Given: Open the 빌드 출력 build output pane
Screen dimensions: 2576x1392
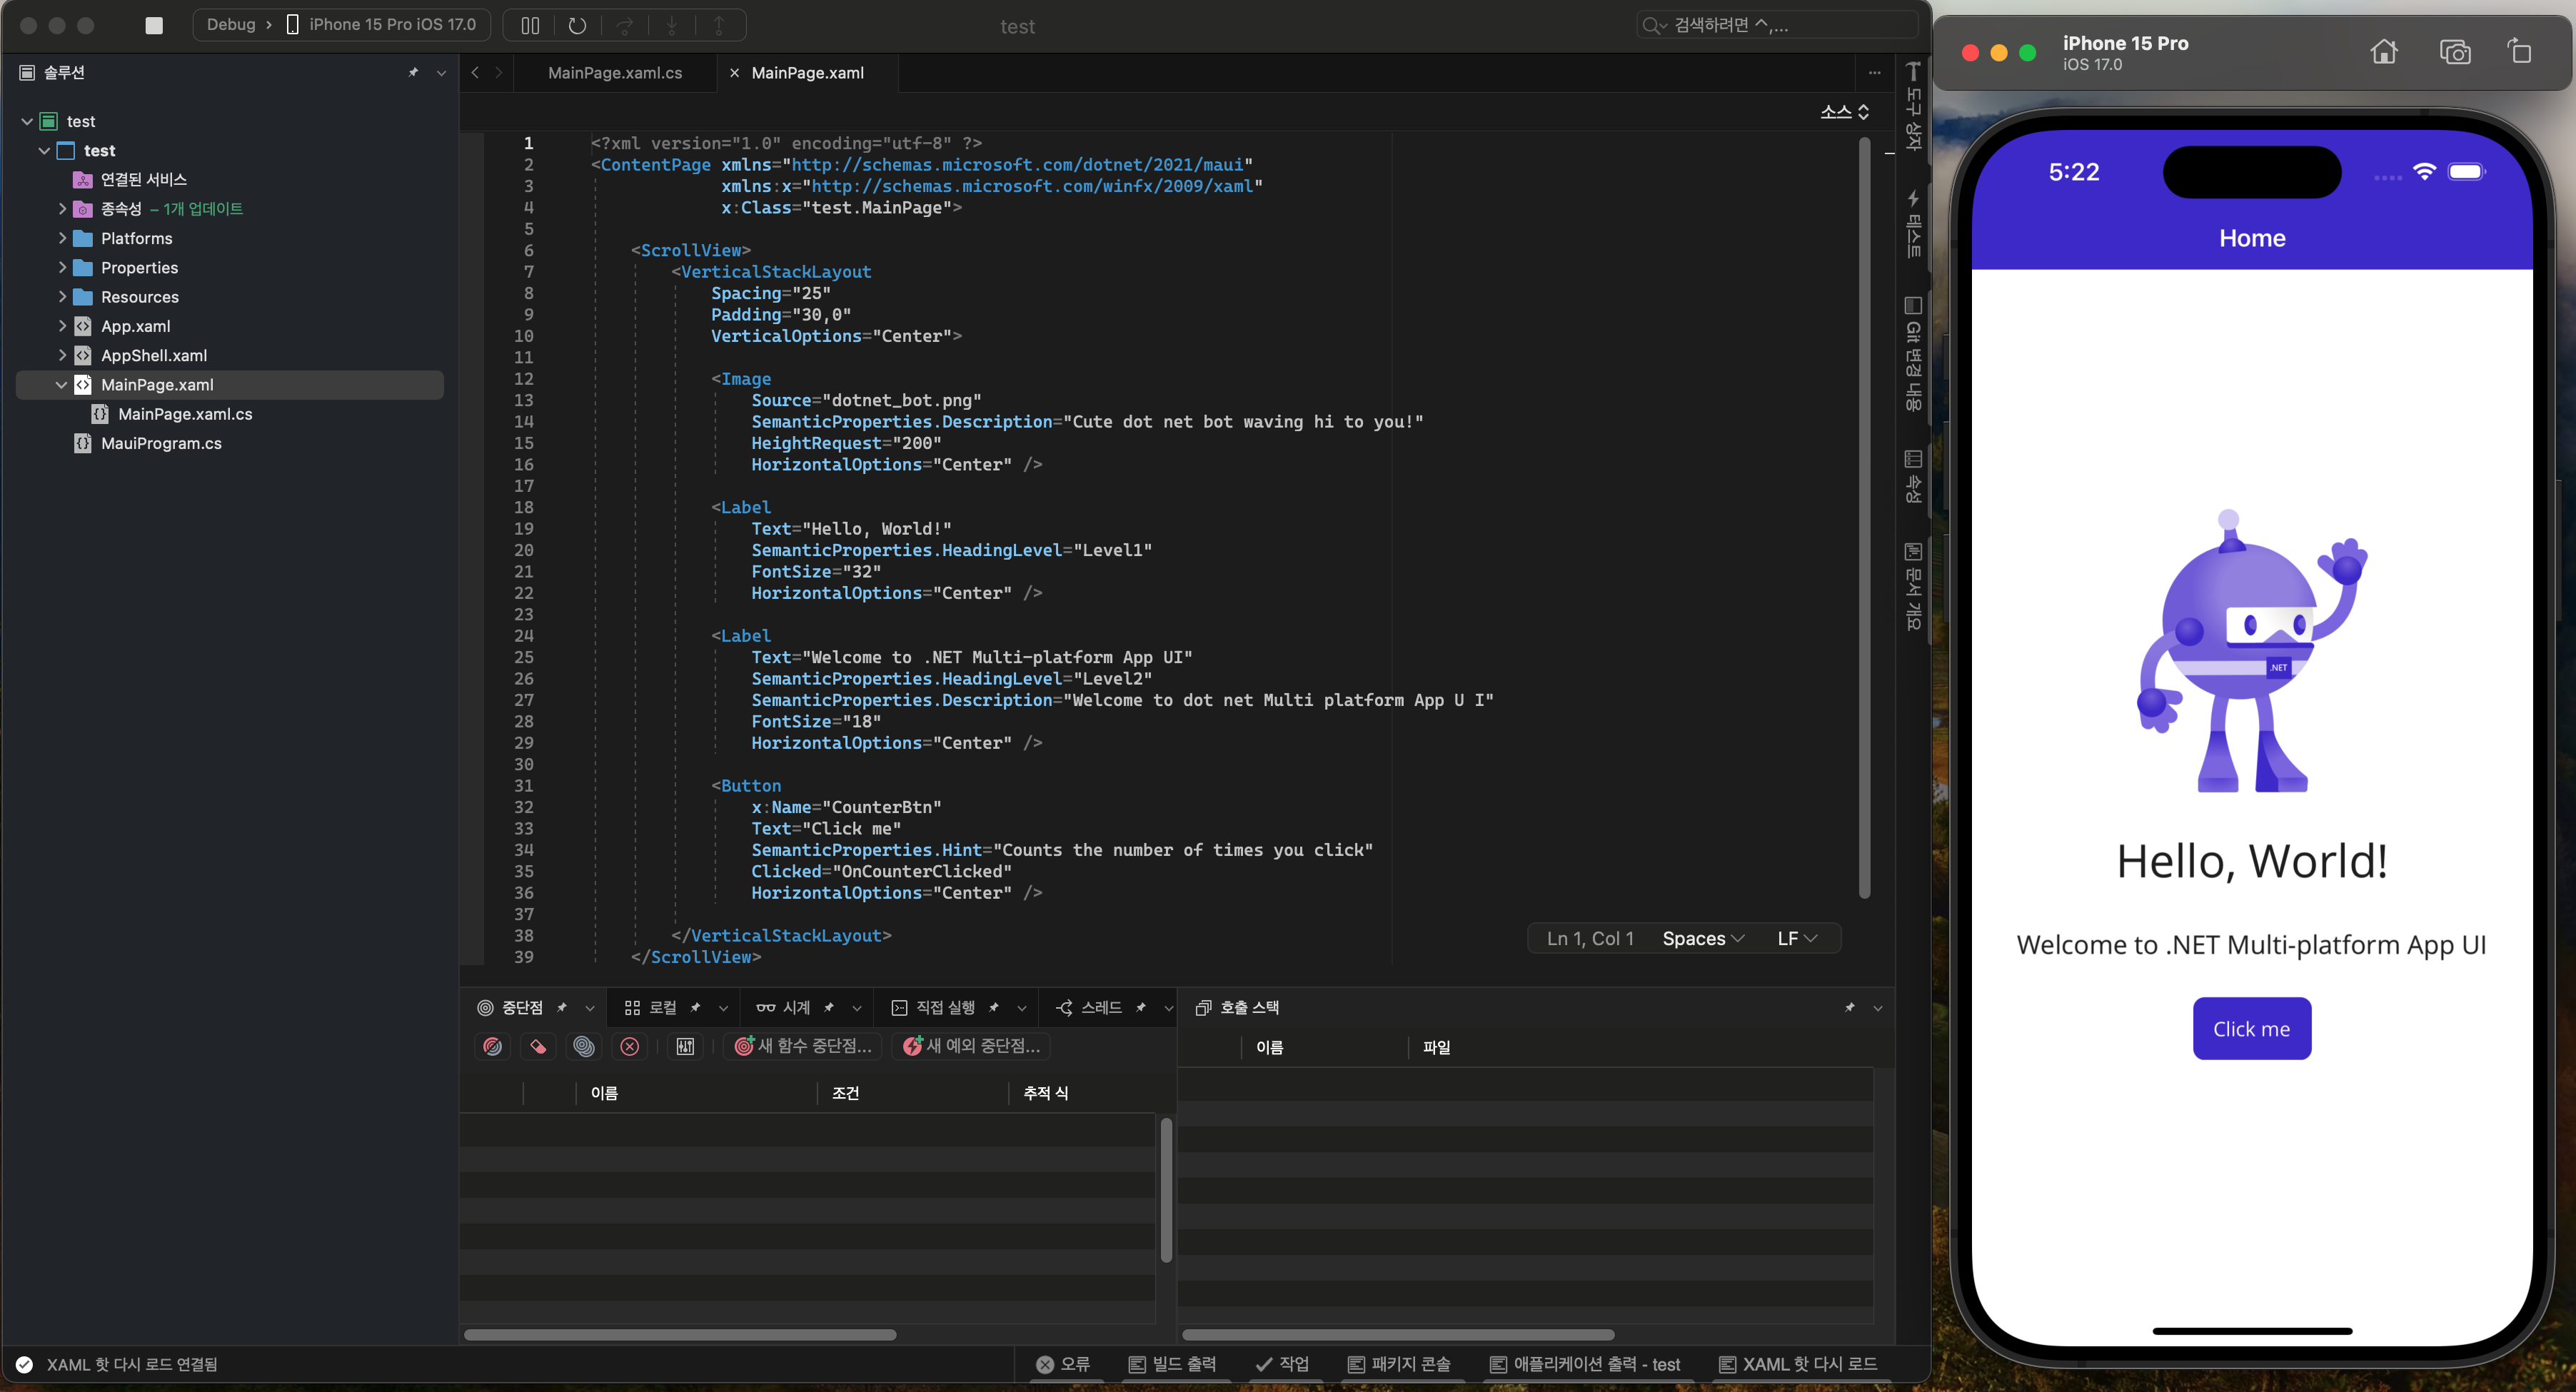Looking at the screenshot, I should [1172, 1364].
